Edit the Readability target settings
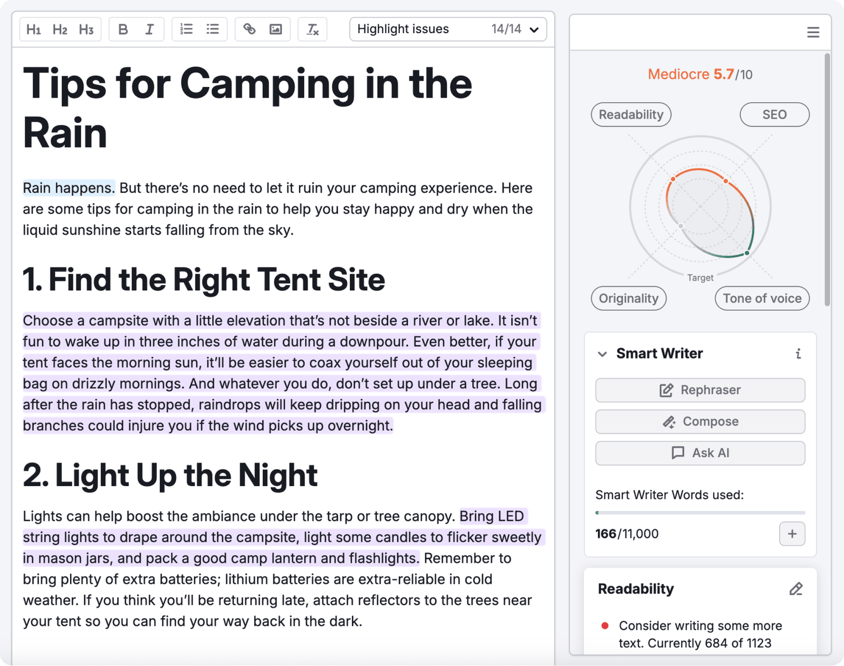This screenshot has width=844, height=666. [796, 588]
